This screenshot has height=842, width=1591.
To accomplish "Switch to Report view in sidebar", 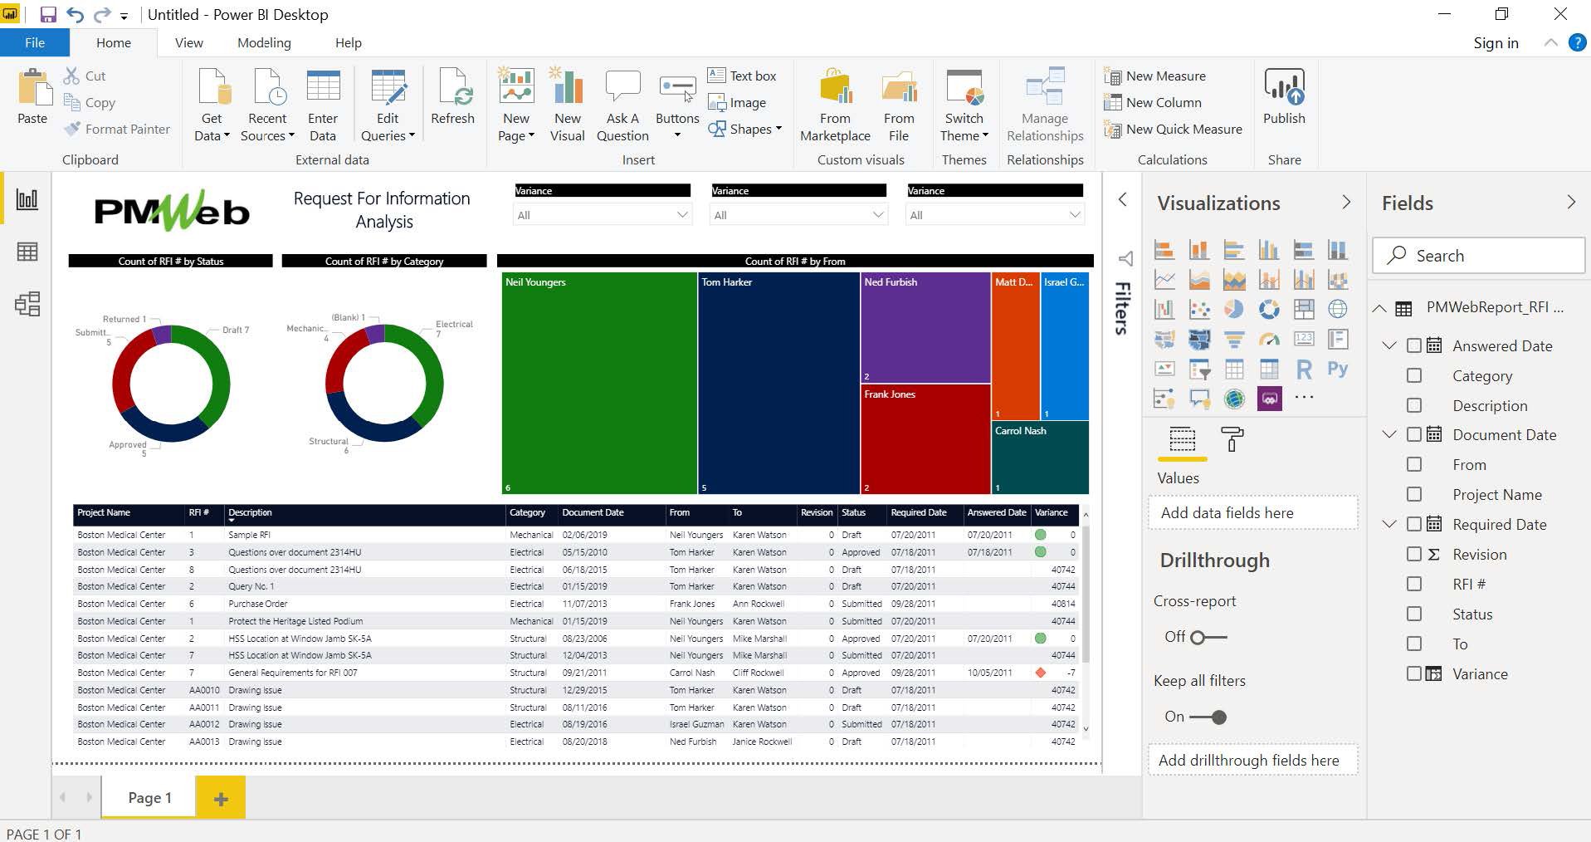I will click(27, 199).
